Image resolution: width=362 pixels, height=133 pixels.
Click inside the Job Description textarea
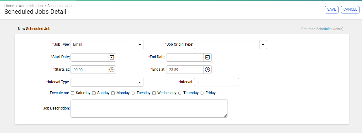149,109
